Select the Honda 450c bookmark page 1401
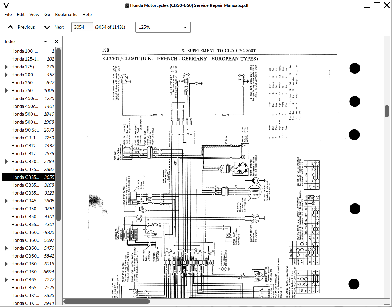The height and width of the screenshot is (307, 392). tap(29, 106)
